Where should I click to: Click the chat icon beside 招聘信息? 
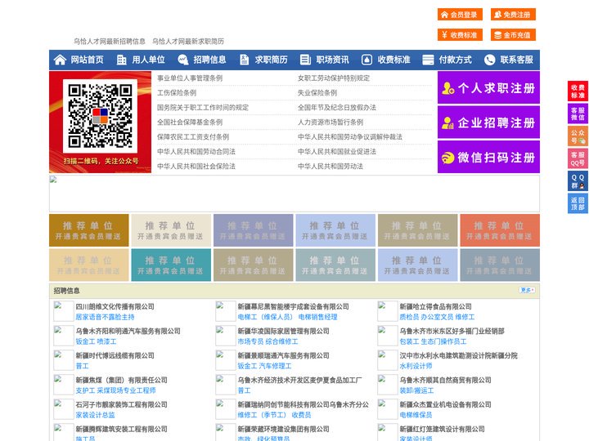click(x=182, y=60)
